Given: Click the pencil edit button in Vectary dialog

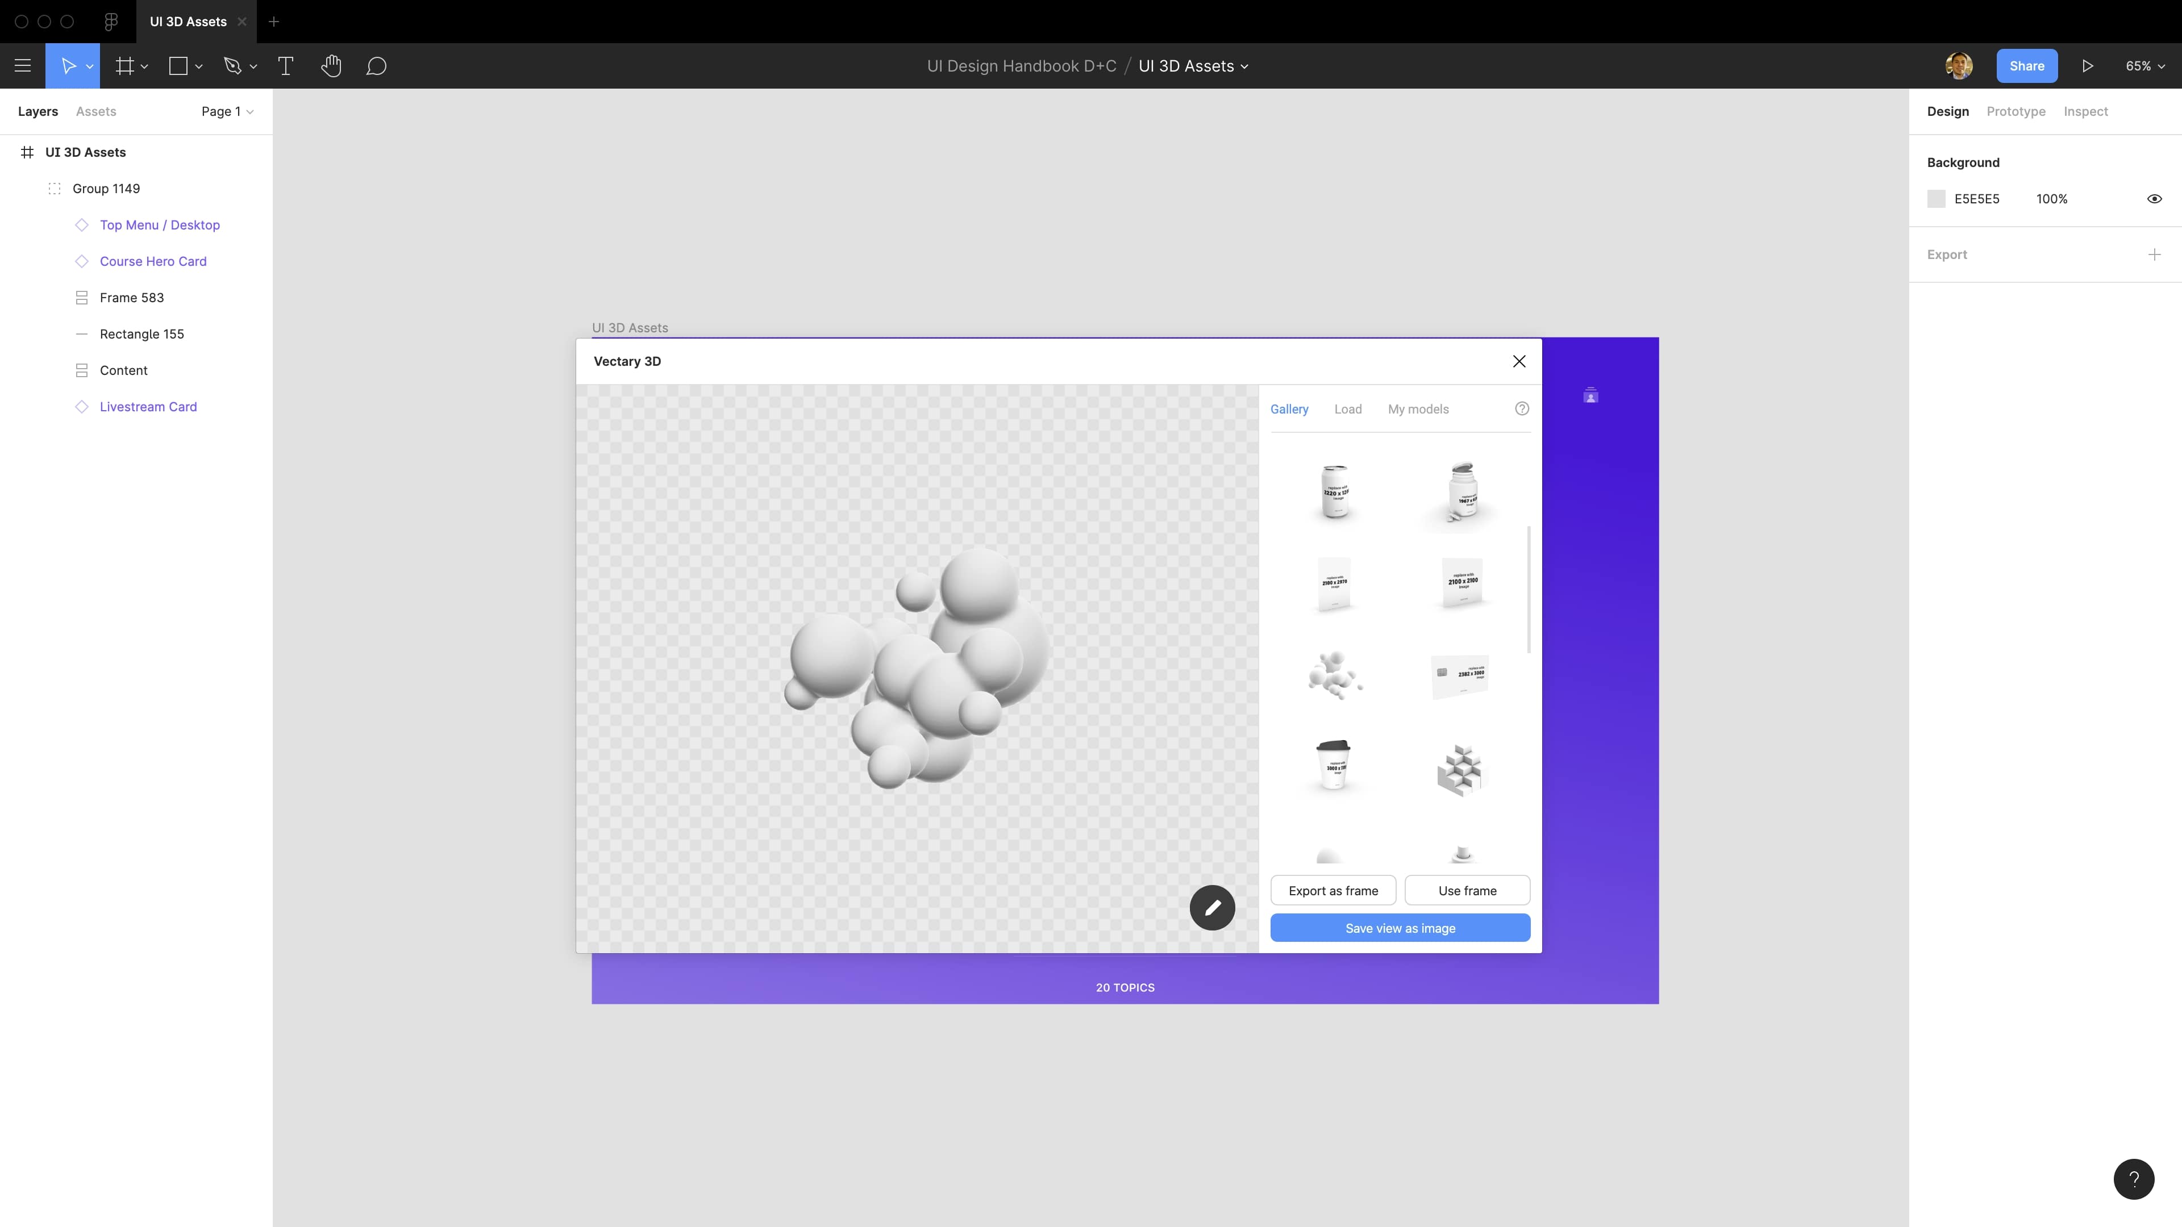Looking at the screenshot, I should click(1212, 907).
